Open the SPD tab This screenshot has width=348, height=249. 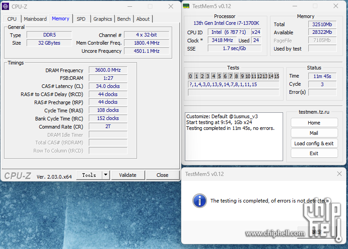pos(81,19)
